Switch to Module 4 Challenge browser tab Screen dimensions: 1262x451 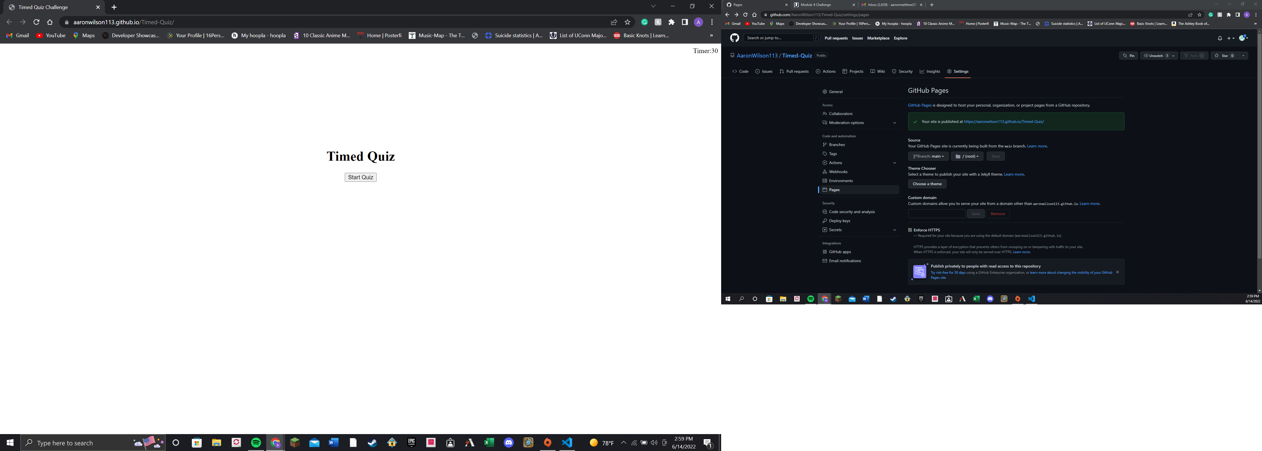[x=824, y=5]
